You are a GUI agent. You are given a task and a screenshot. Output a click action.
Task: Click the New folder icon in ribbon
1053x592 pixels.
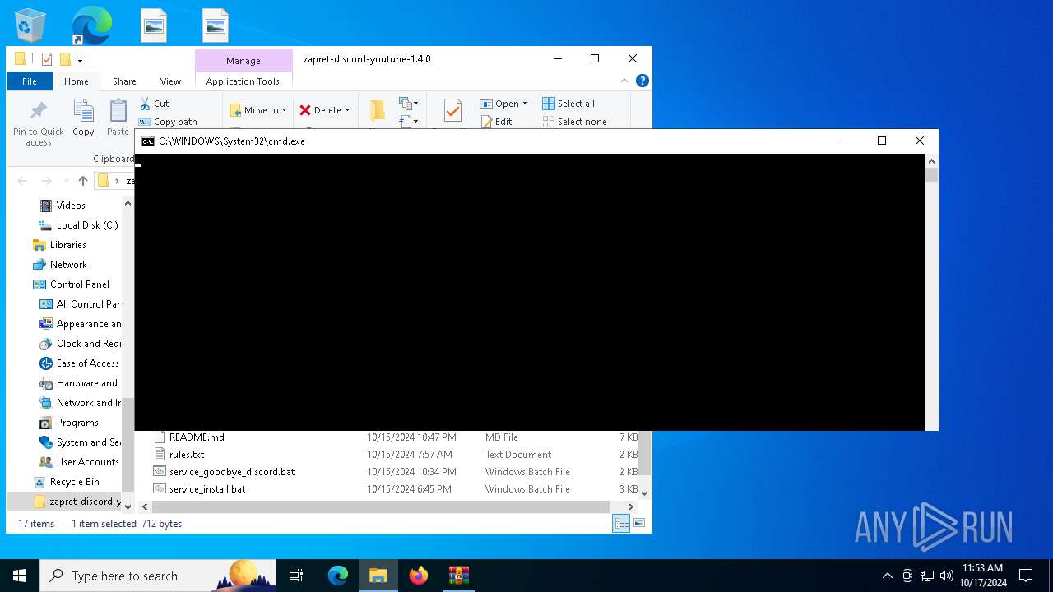point(377,111)
